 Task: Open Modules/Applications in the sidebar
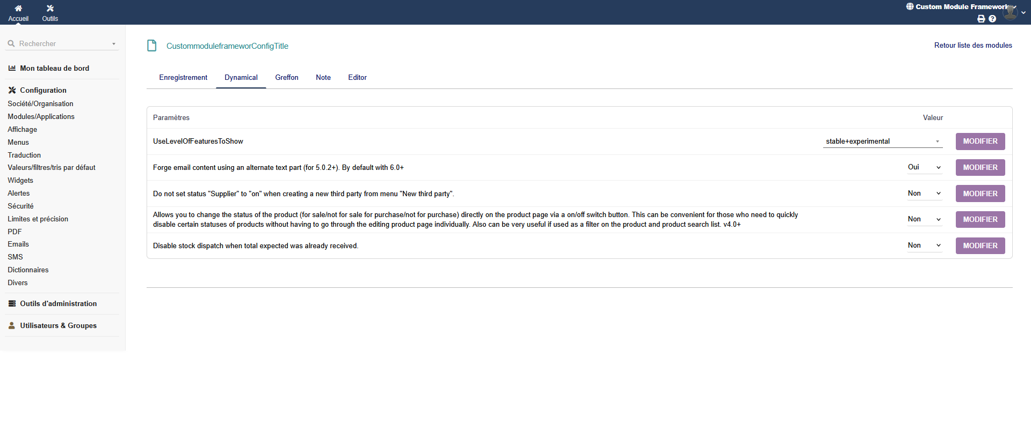(x=41, y=117)
